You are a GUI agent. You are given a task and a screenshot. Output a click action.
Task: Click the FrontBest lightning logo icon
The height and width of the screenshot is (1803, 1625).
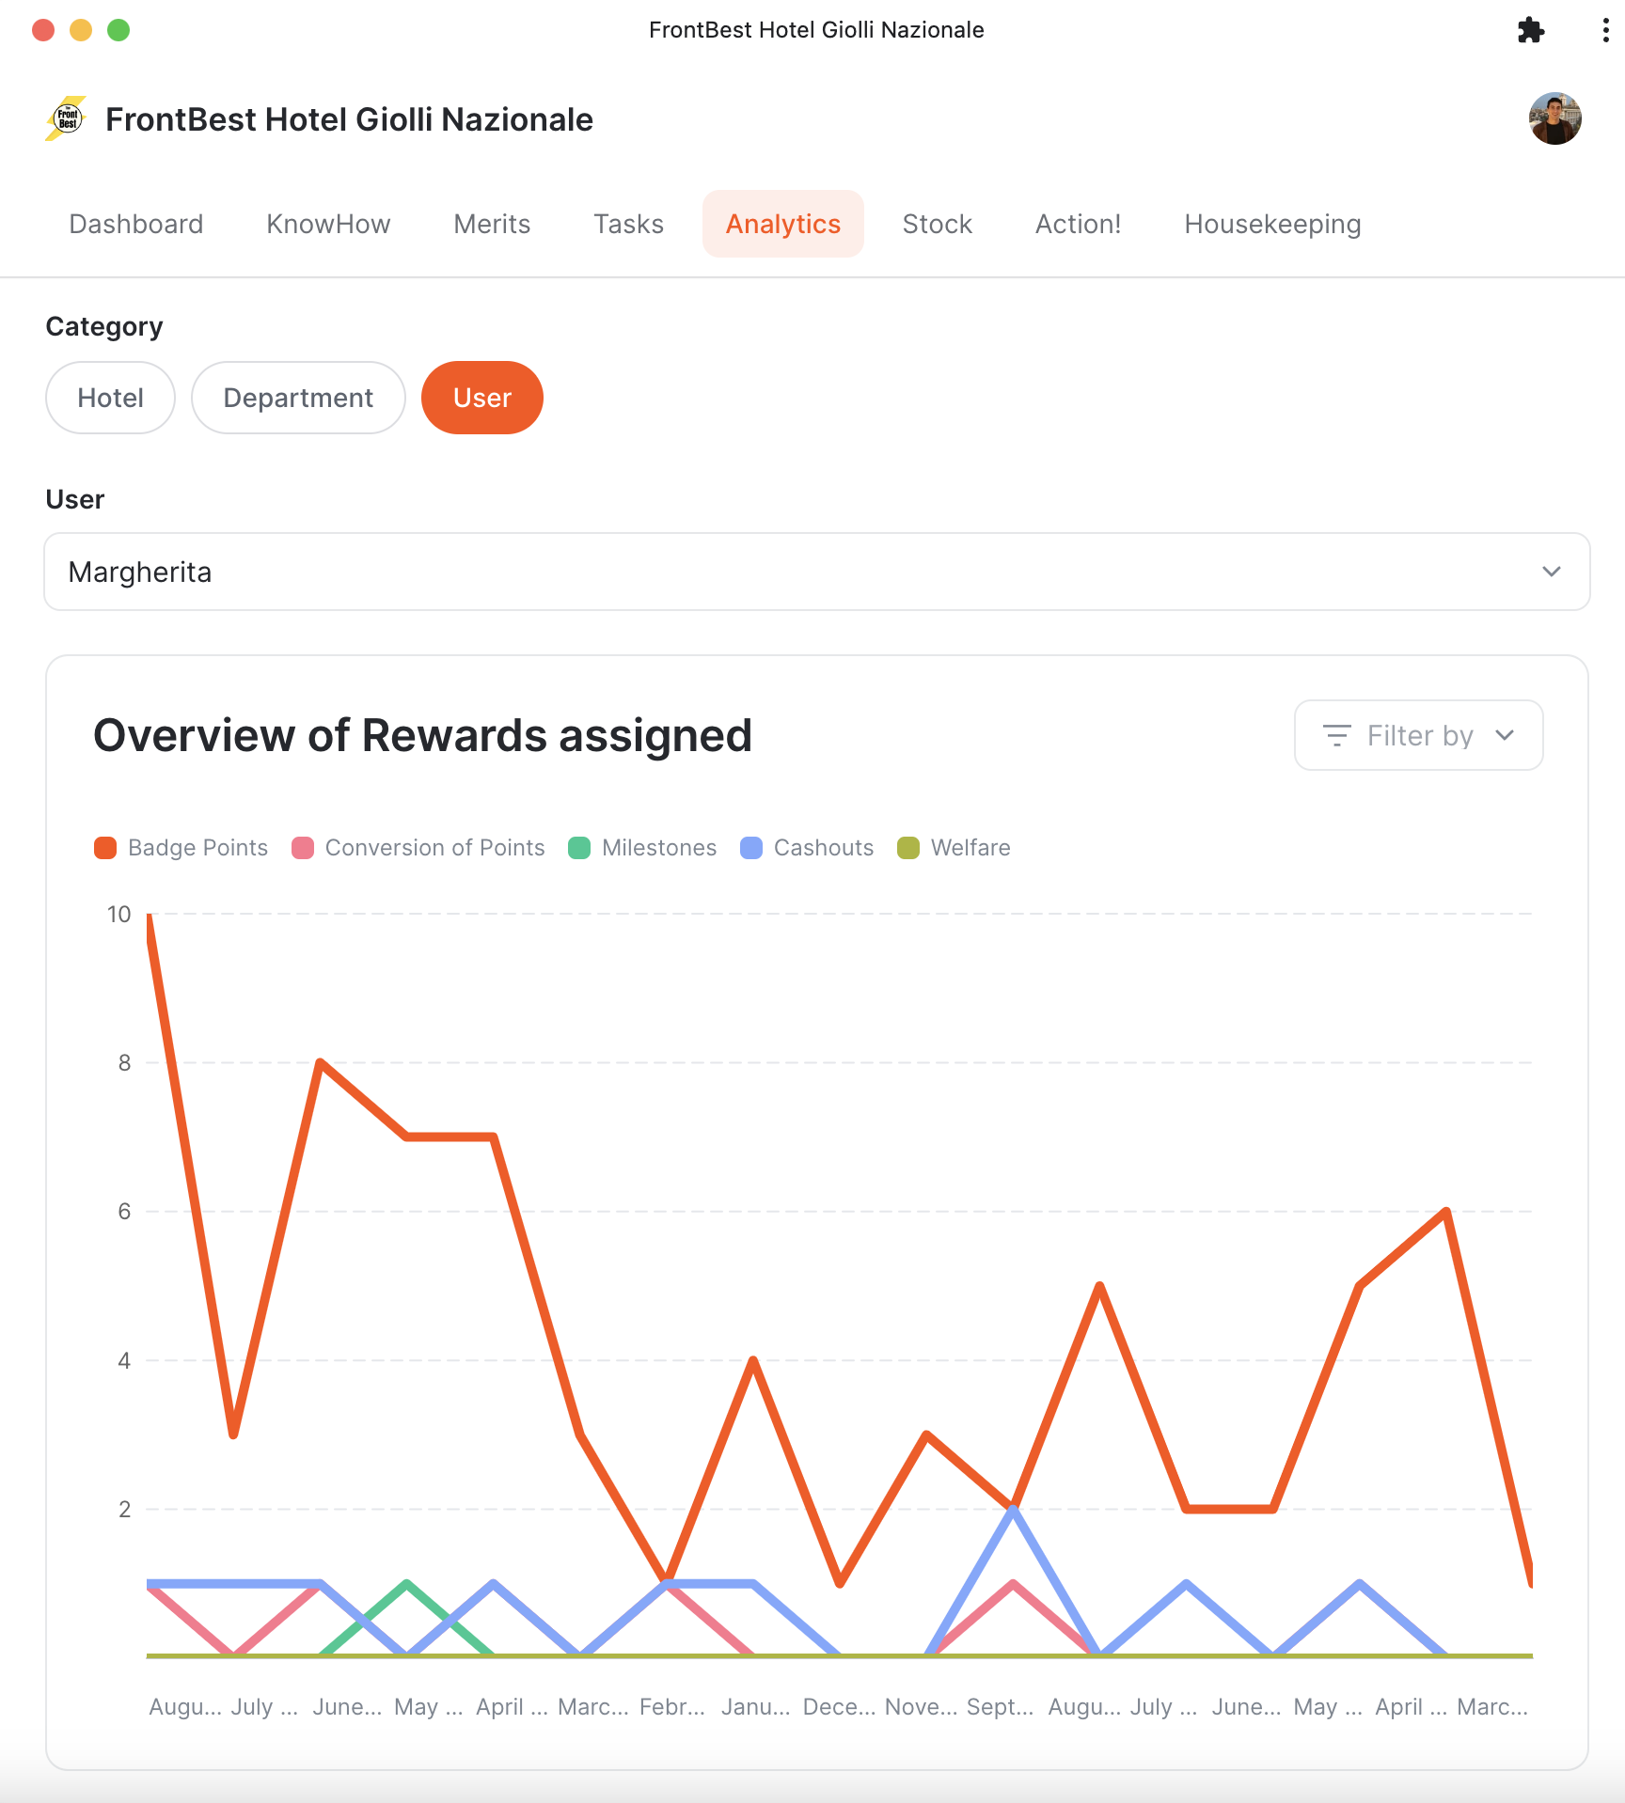(66, 119)
